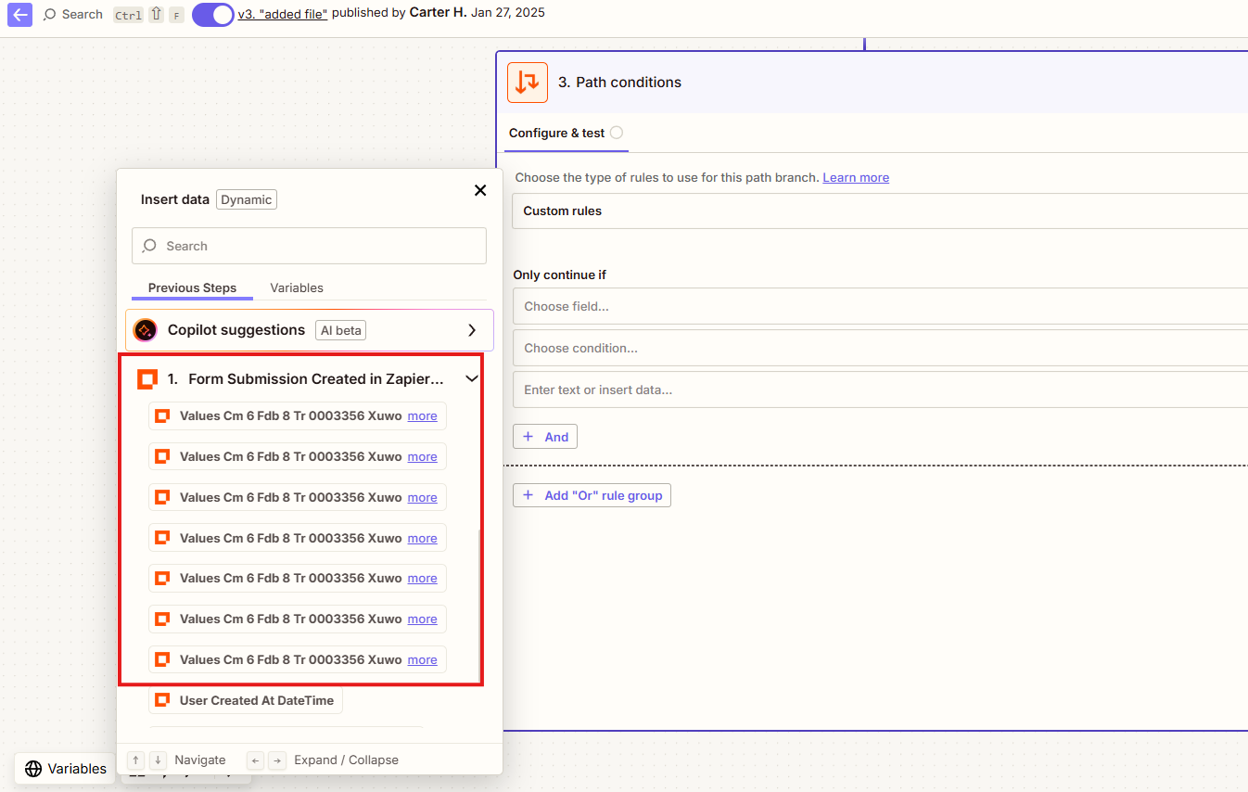Click the Dynamic badge beside Insert data
The image size is (1248, 792).
click(247, 199)
